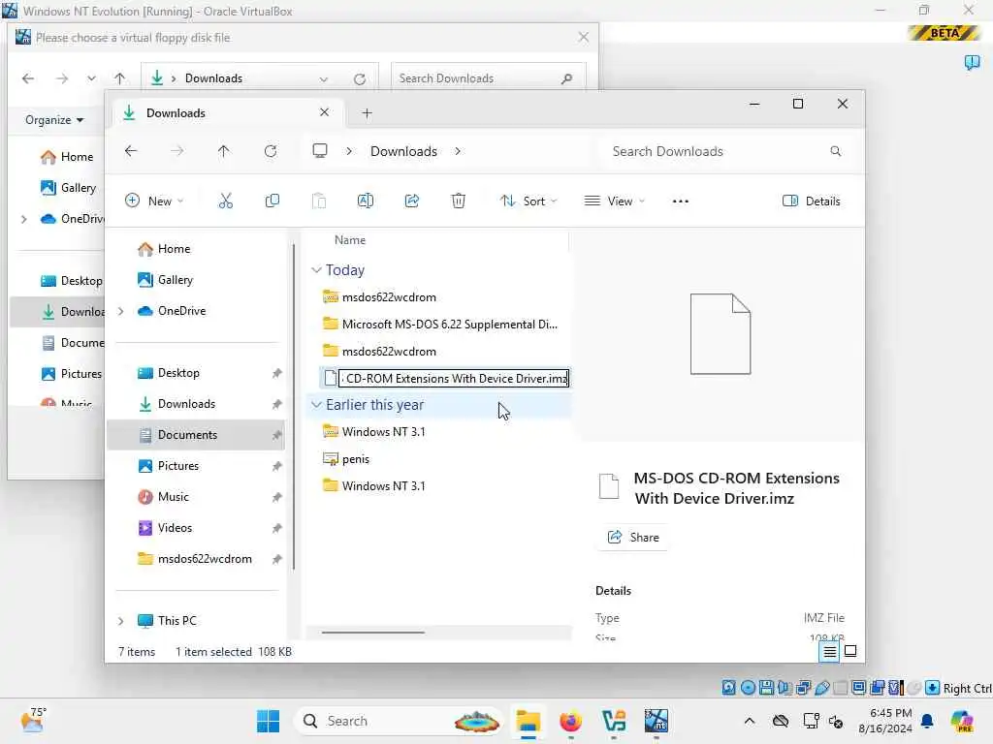Show hidden tray icons chevron
Screen dimensions: 993x744
[750, 721]
